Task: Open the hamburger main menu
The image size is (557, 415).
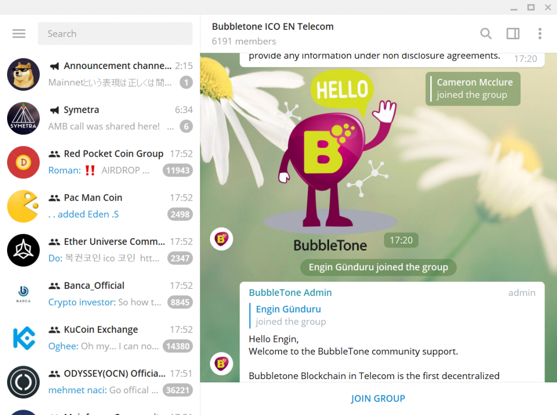Action: click(19, 33)
